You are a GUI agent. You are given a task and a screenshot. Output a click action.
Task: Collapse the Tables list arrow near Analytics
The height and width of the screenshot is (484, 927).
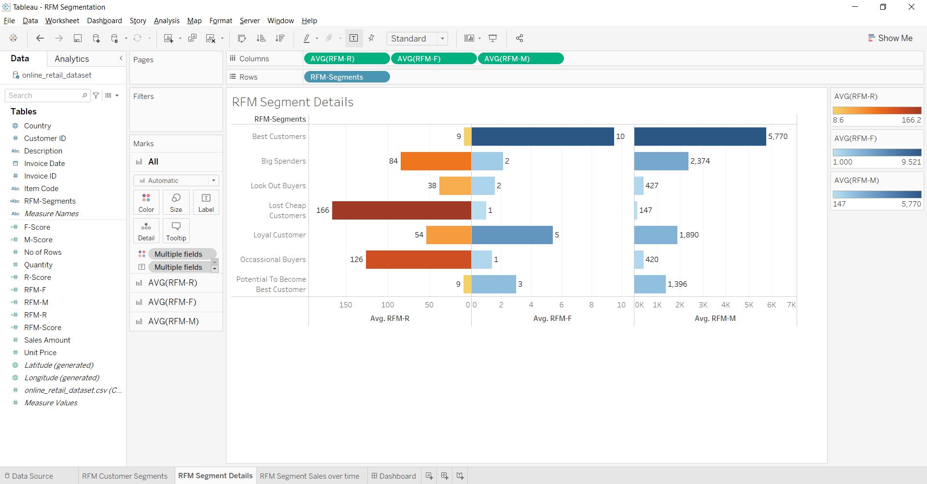pos(121,58)
